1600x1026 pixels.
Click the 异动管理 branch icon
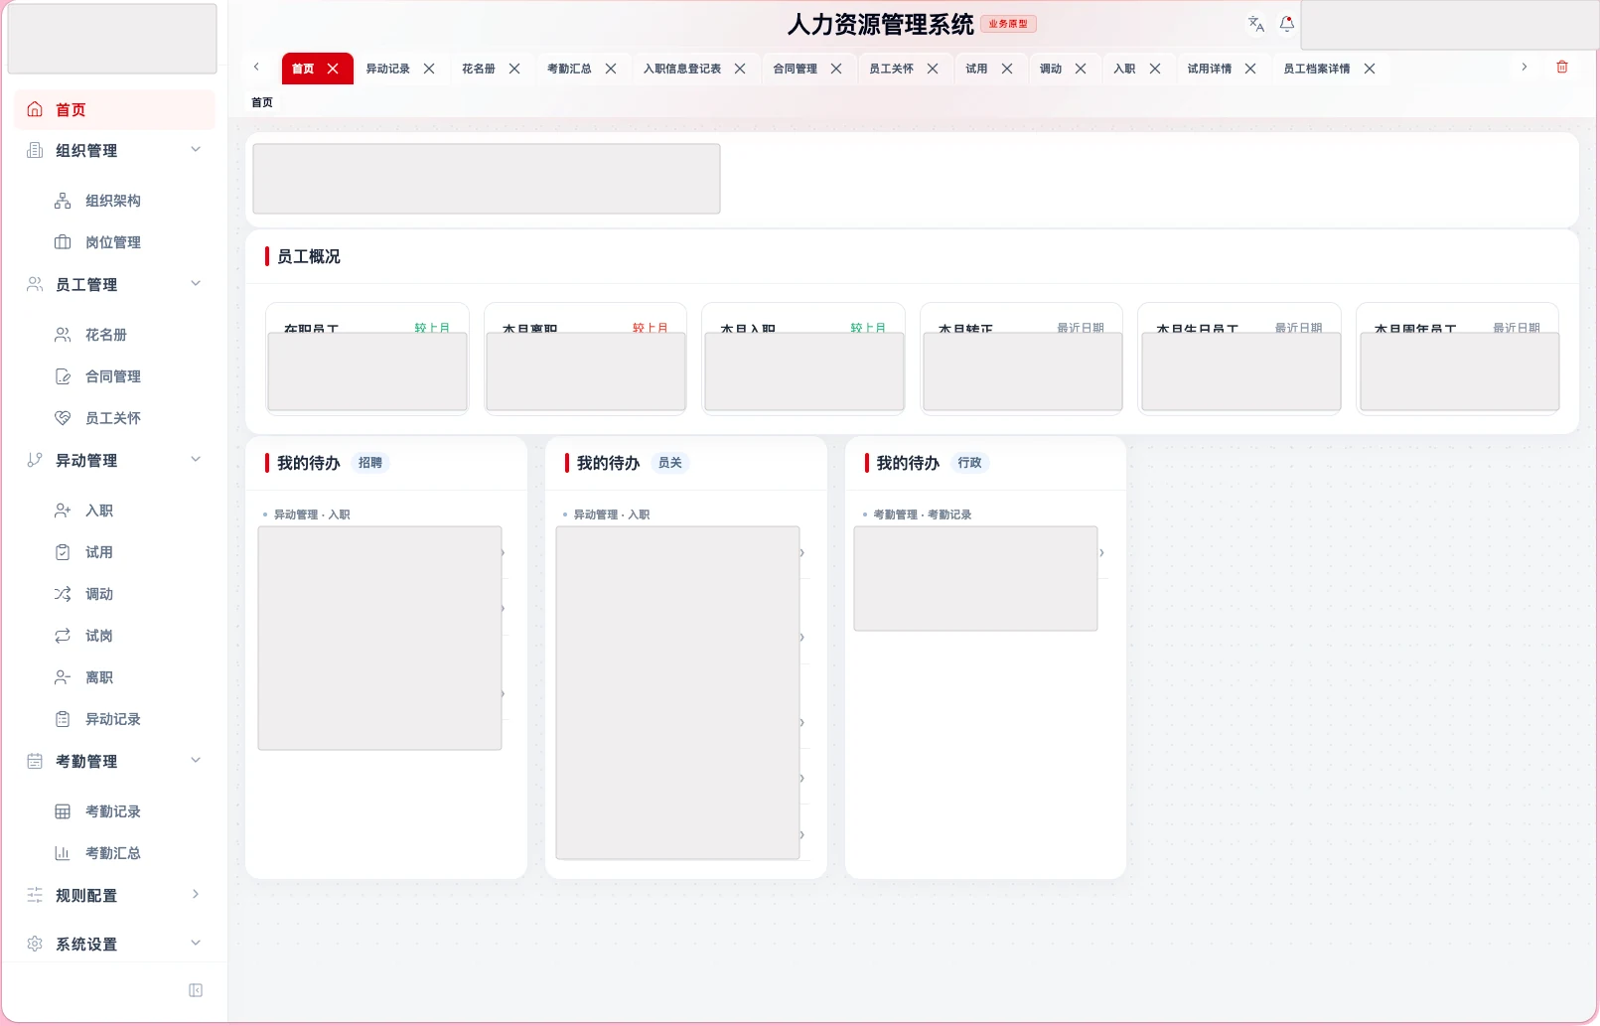pyautogui.click(x=35, y=460)
